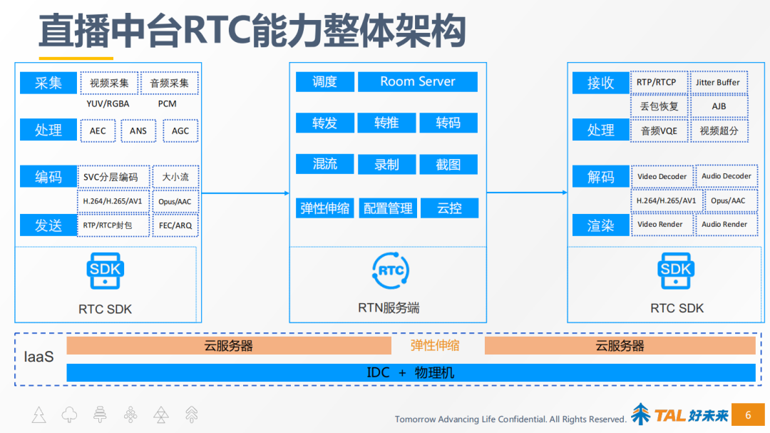
Task: Click the blue 转码 box
Action: [448, 123]
